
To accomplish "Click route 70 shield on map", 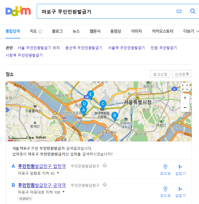I will coord(79,120).
